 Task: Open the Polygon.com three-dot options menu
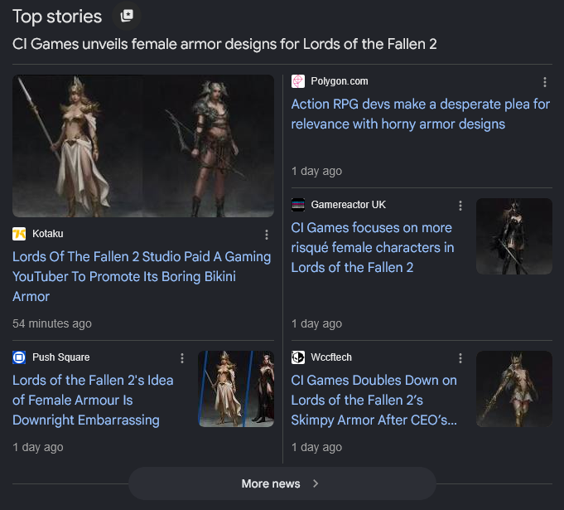[x=545, y=82]
